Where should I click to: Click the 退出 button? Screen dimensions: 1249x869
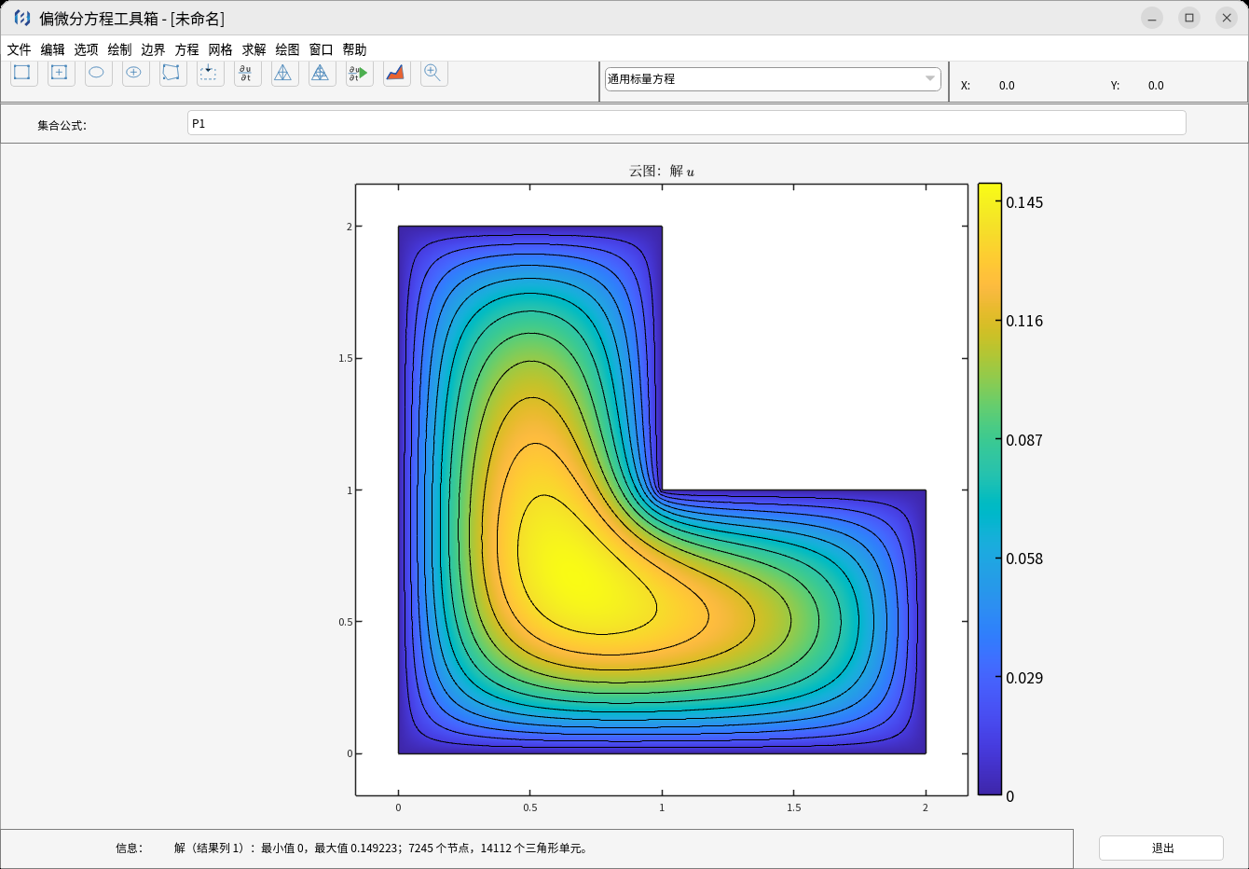[1161, 848]
